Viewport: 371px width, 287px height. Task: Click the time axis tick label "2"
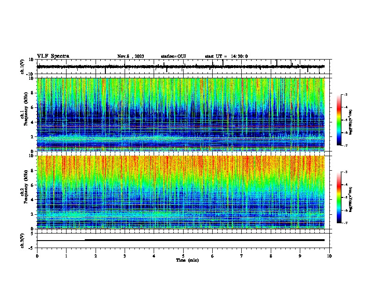96,256
